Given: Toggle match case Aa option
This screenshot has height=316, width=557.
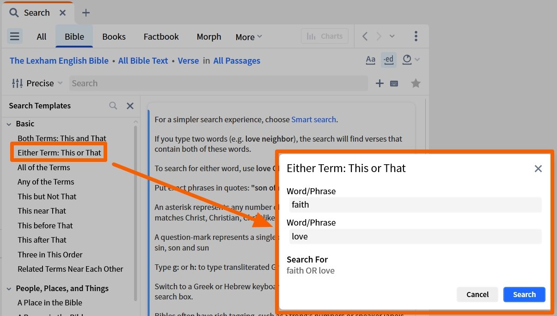Looking at the screenshot, I should pos(371,60).
